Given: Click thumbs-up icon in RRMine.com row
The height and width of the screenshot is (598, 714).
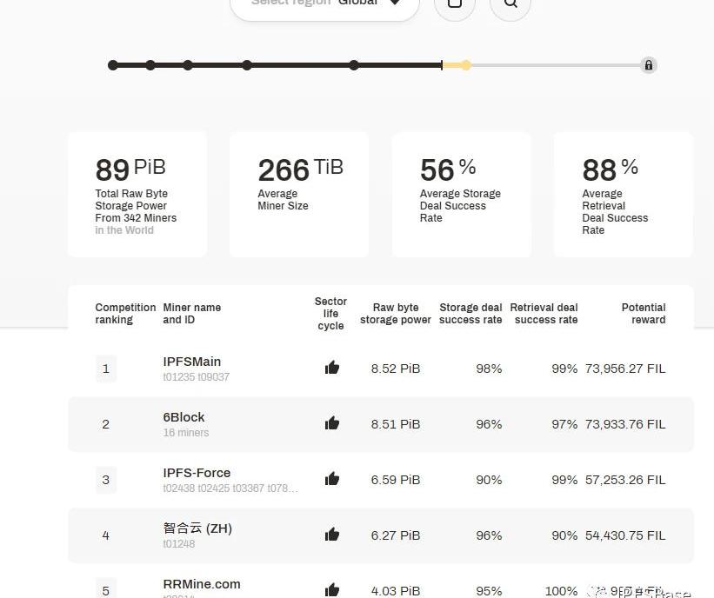Looking at the screenshot, I should tap(331, 589).
